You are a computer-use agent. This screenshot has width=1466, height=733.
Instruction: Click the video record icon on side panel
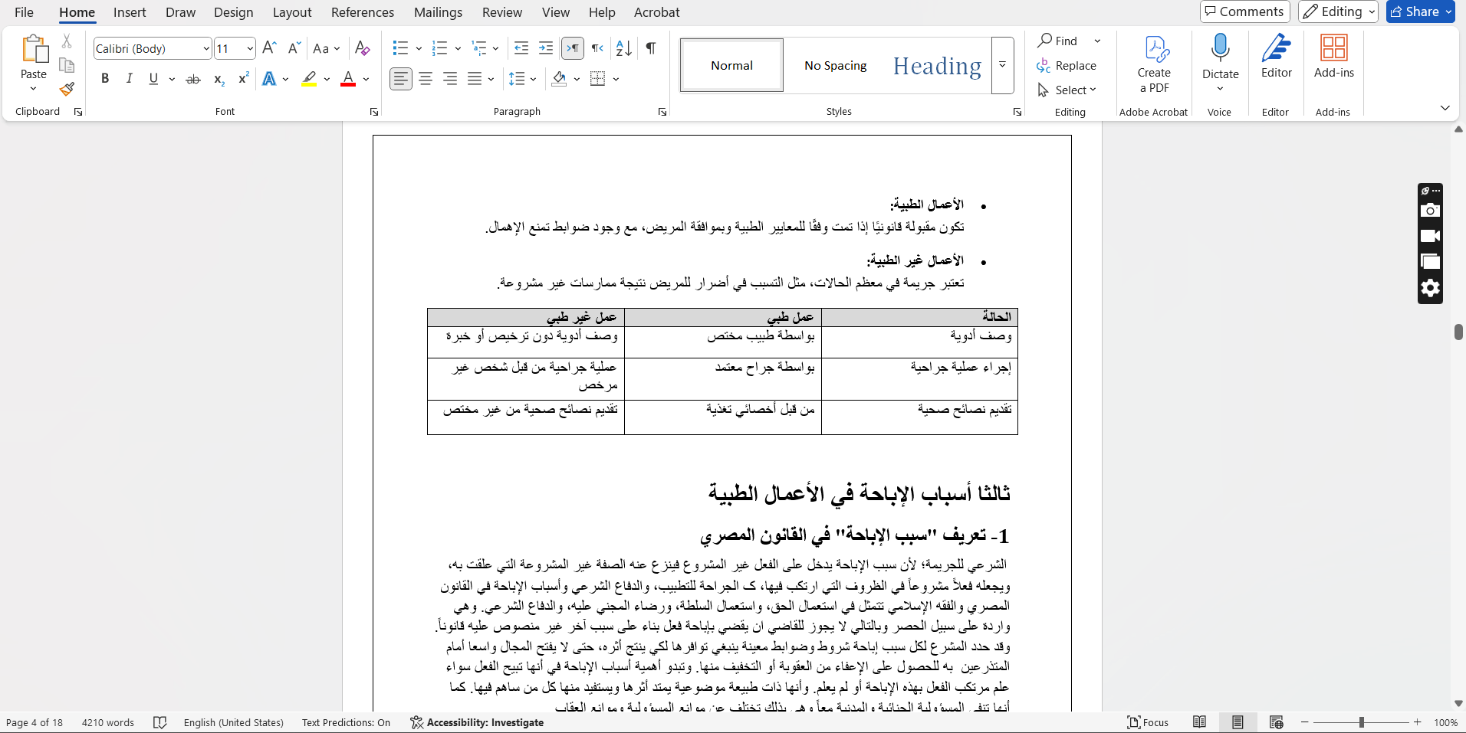pos(1430,236)
